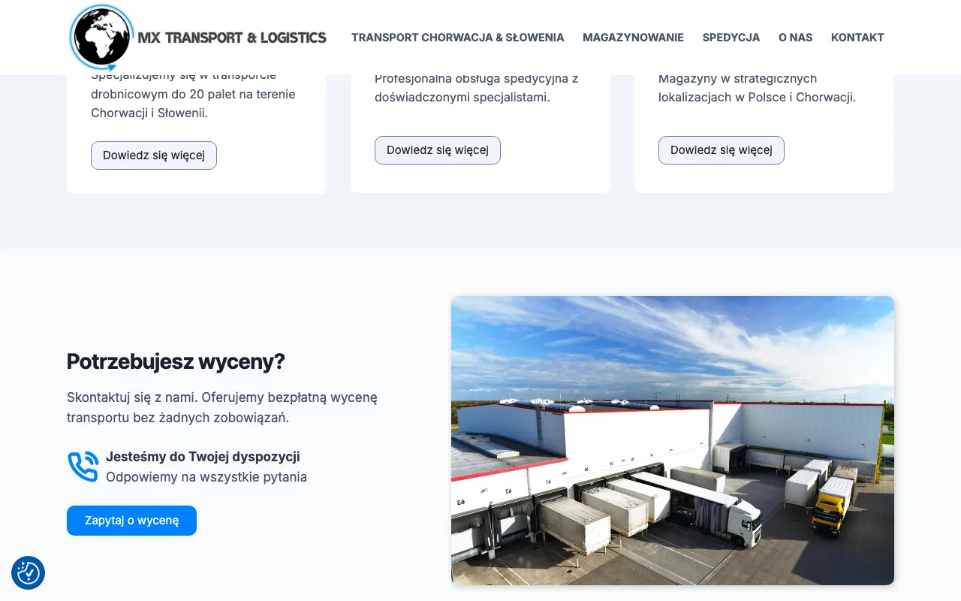Image resolution: width=961 pixels, height=601 pixels.
Task: Click the blue phone icon
Action: [x=83, y=466]
